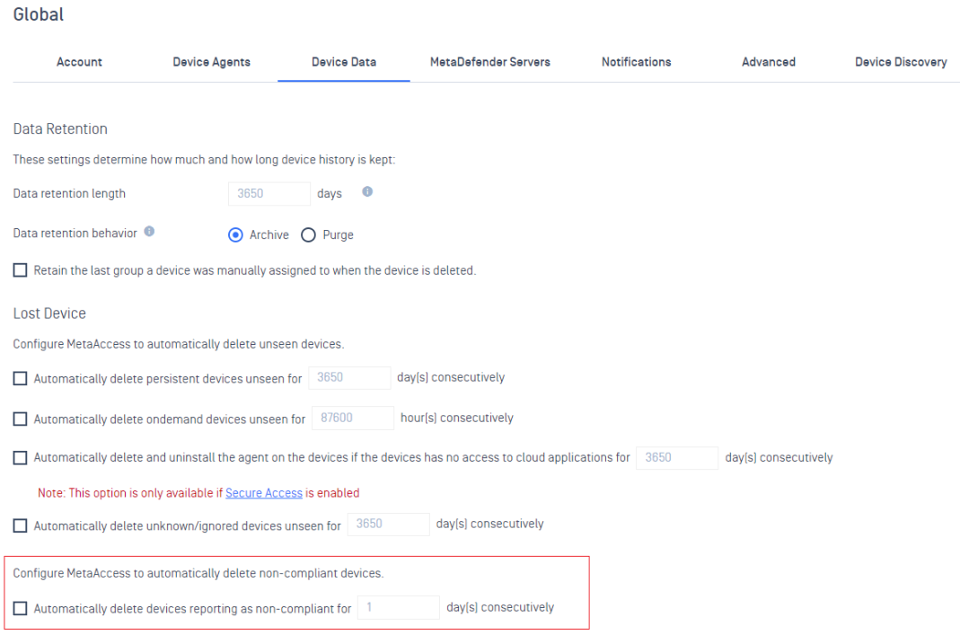
Task: Switch to the Device Agents tab
Action: click(x=211, y=62)
